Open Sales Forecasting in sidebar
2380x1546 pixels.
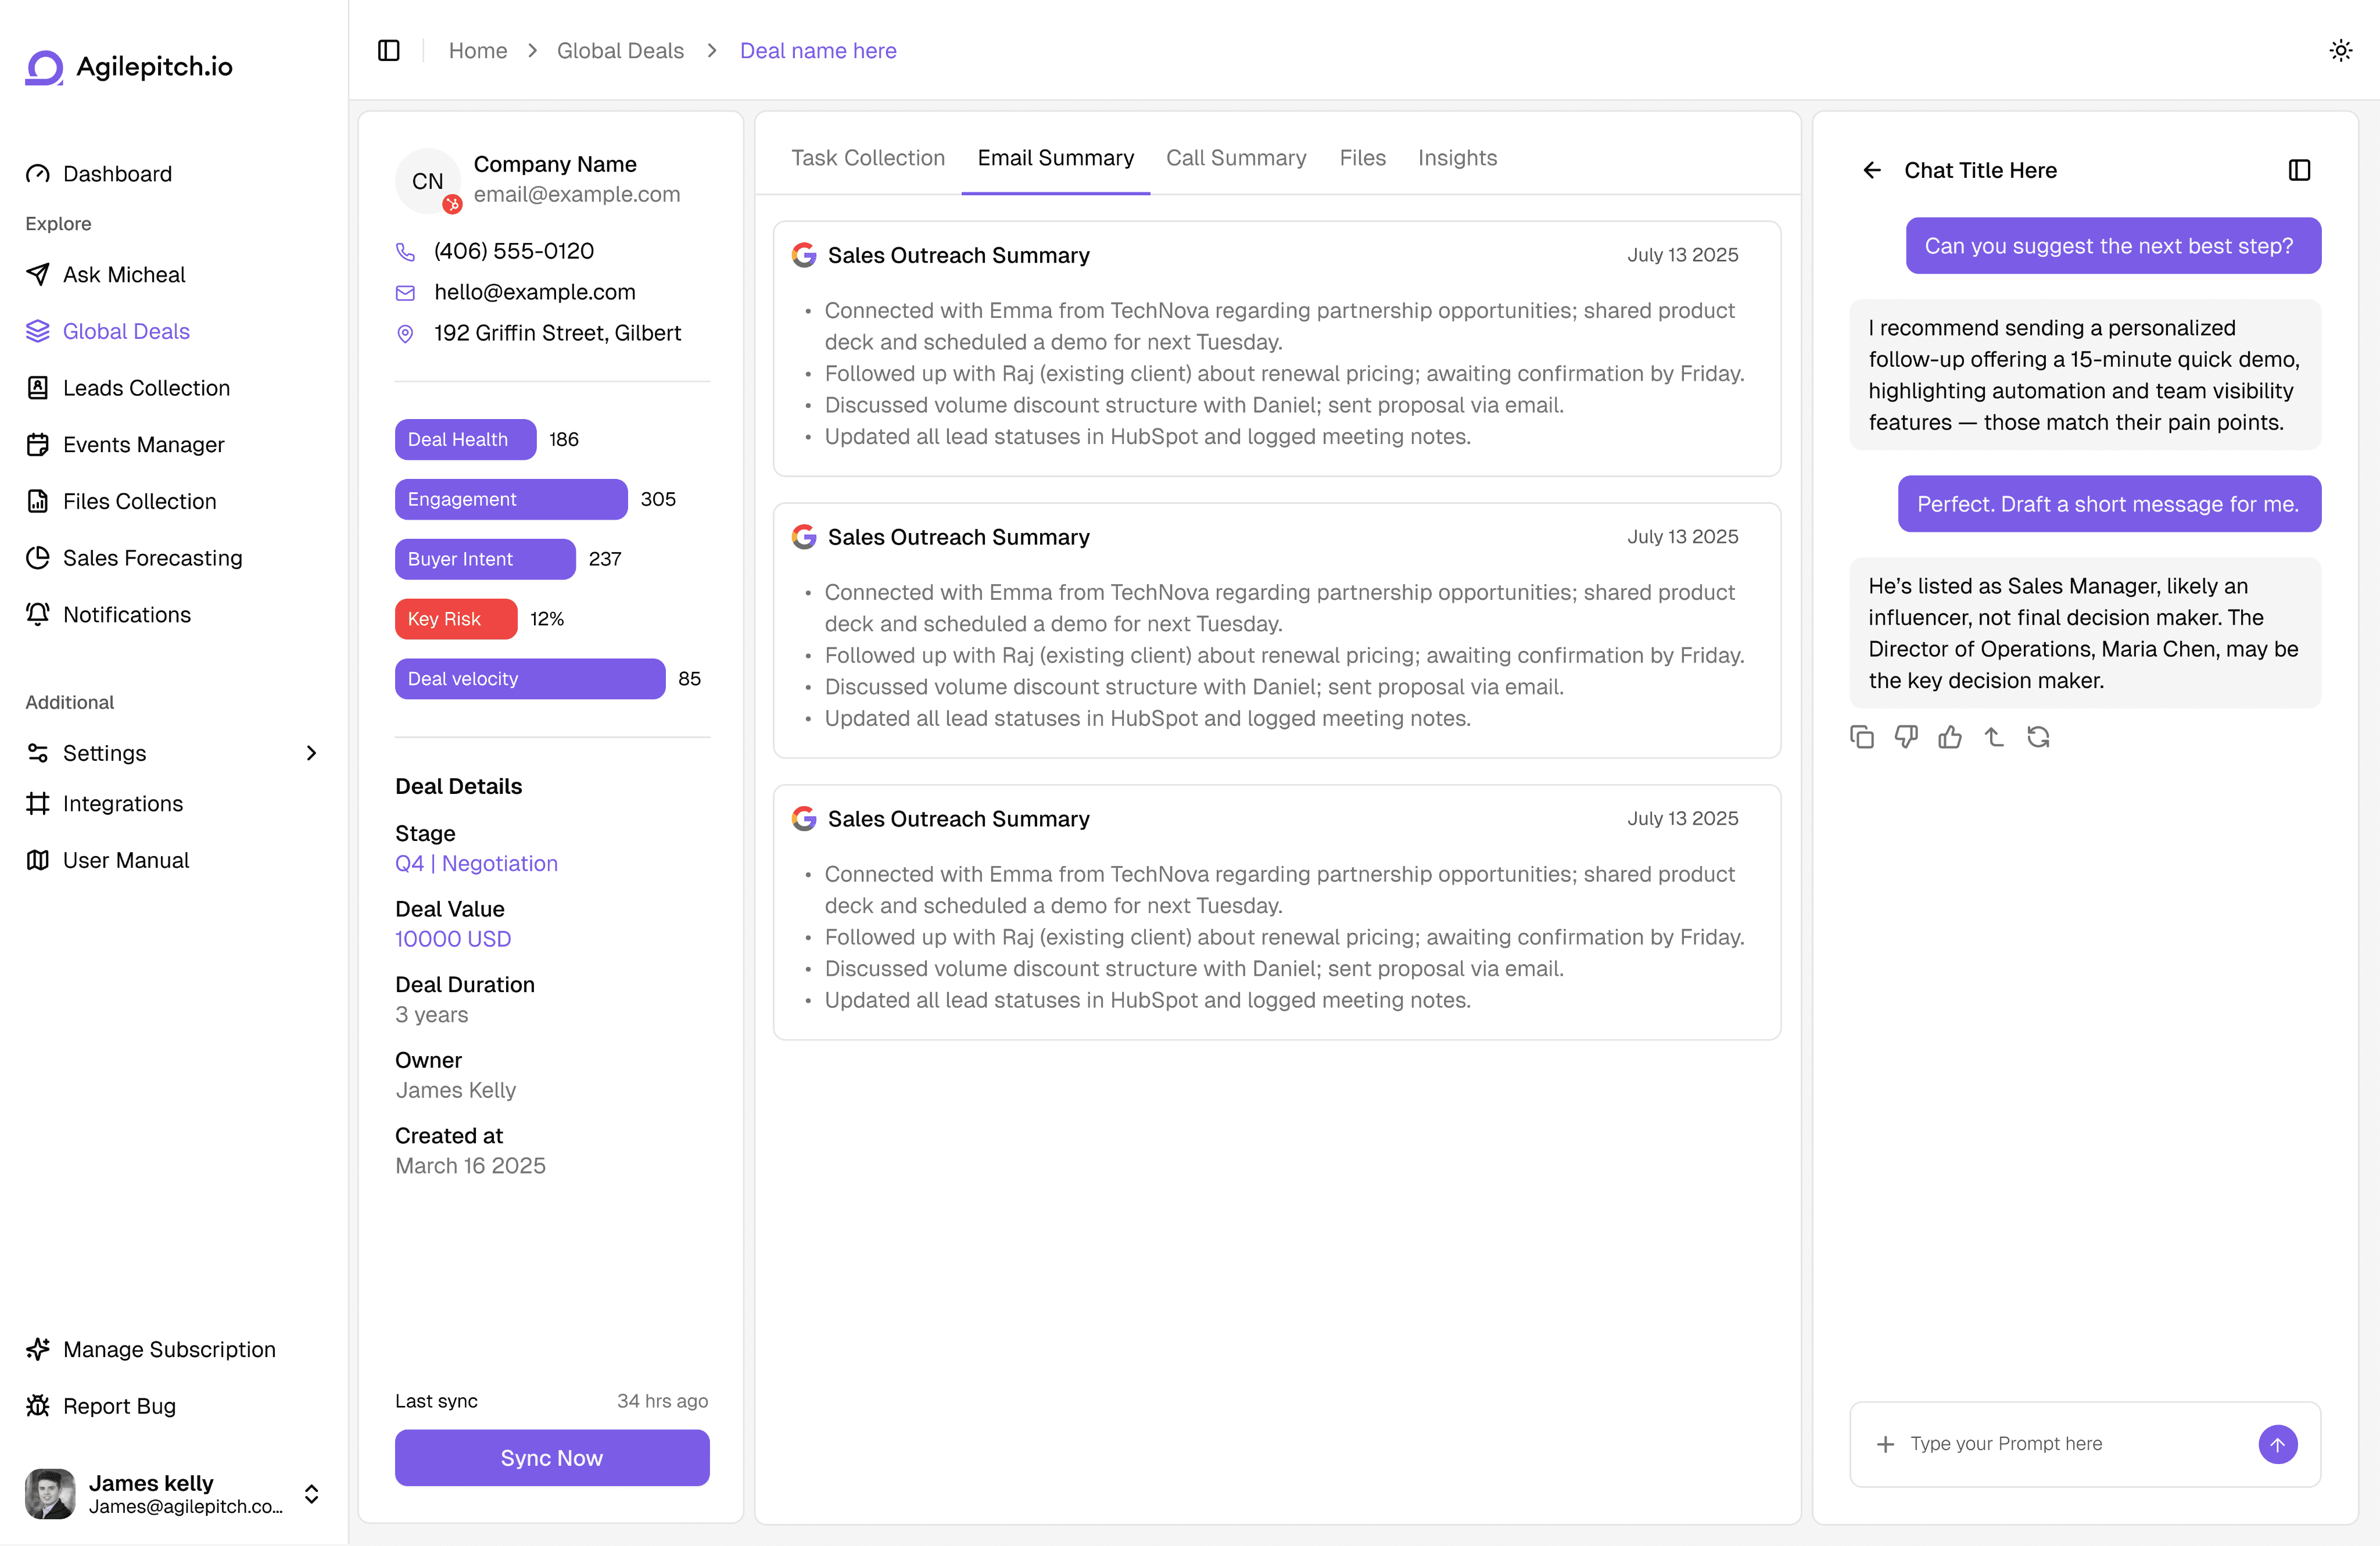(152, 558)
